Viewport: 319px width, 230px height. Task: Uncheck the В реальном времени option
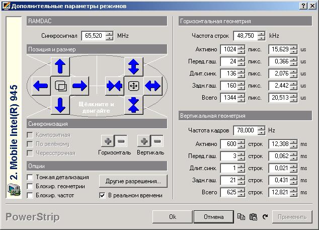point(103,195)
